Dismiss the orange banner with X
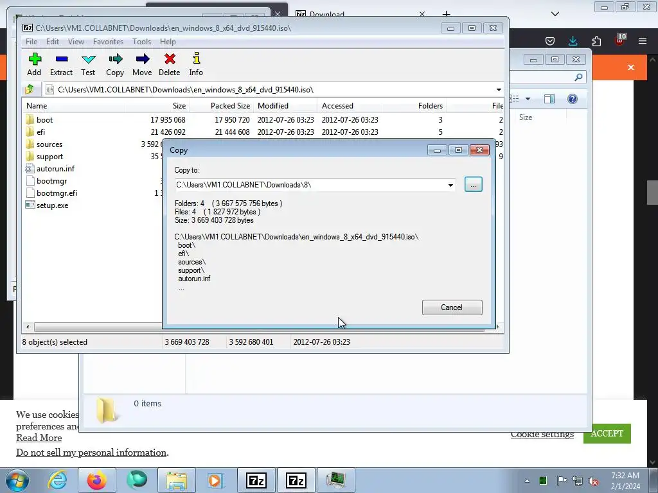Viewport: 658px width, 493px height. [x=631, y=67]
